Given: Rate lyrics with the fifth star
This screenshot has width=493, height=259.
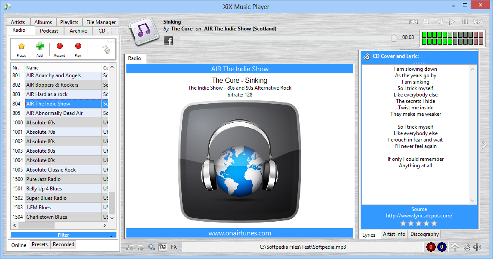Looking at the screenshot, I should click(x=434, y=223).
